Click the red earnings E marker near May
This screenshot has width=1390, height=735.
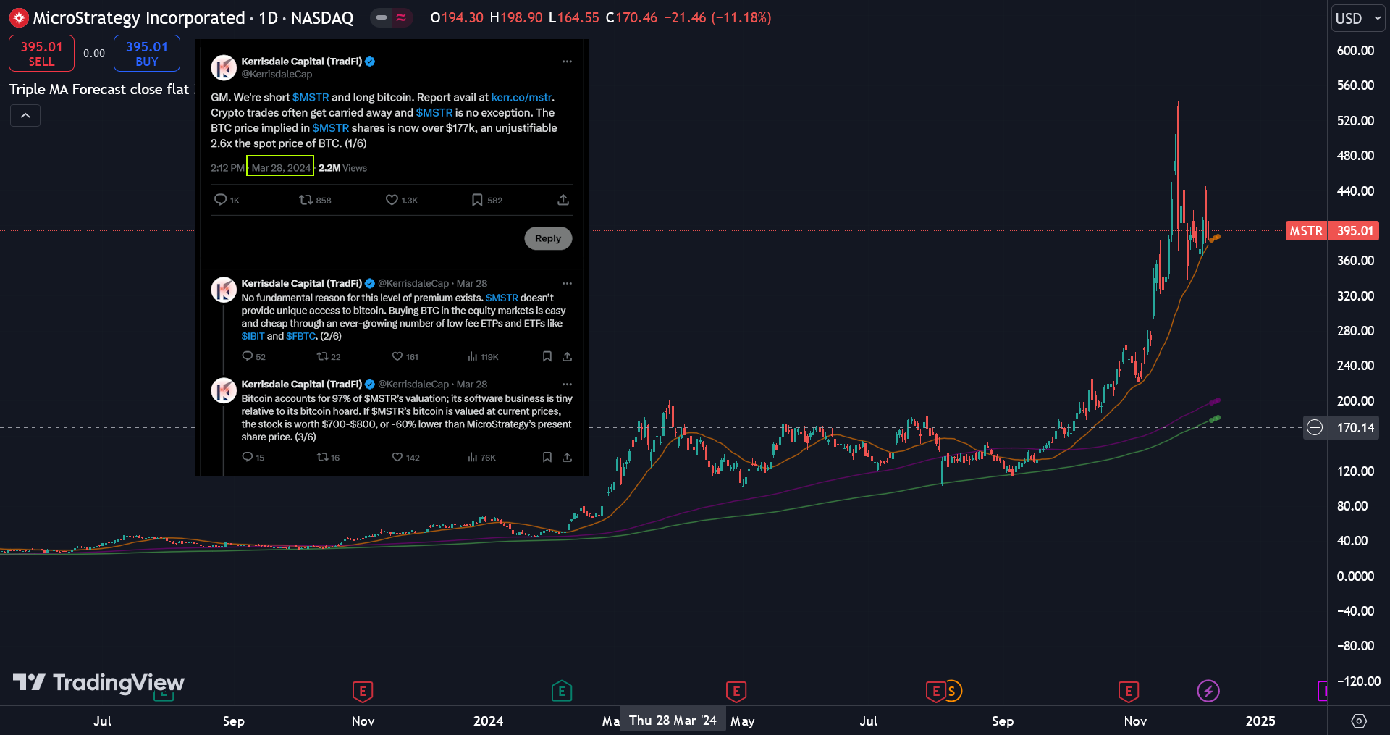736,692
